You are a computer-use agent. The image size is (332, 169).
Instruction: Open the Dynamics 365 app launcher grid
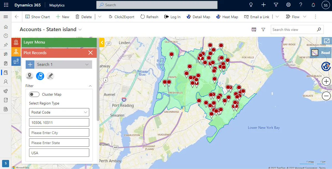coord(6,5)
